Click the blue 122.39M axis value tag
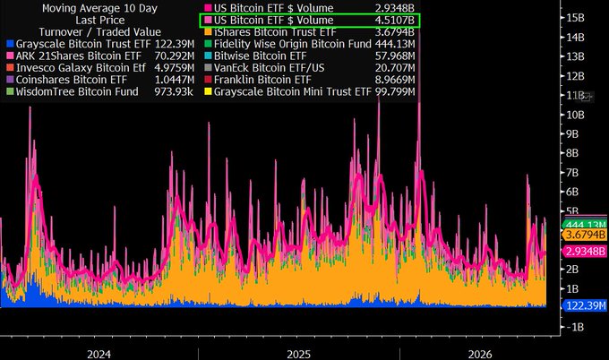Image resolution: width=609 pixels, height=360 pixels. point(585,305)
